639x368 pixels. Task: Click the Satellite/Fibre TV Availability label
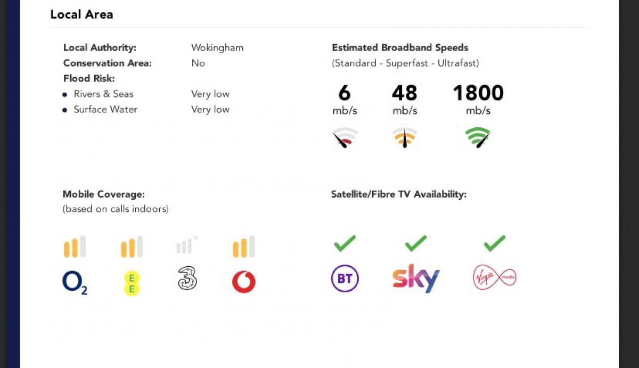pos(399,194)
